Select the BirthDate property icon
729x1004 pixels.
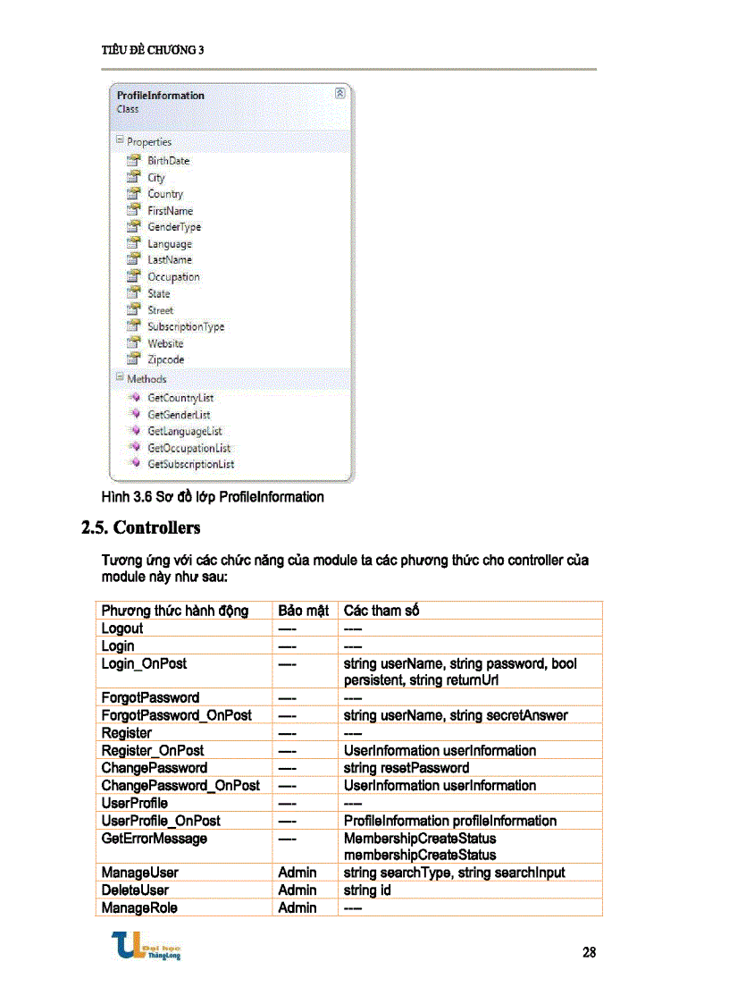coord(134,161)
